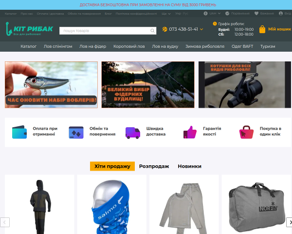This screenshot has width=292, height=234.
Task: Click the search magnifier icon
Action: coord(152,31)
